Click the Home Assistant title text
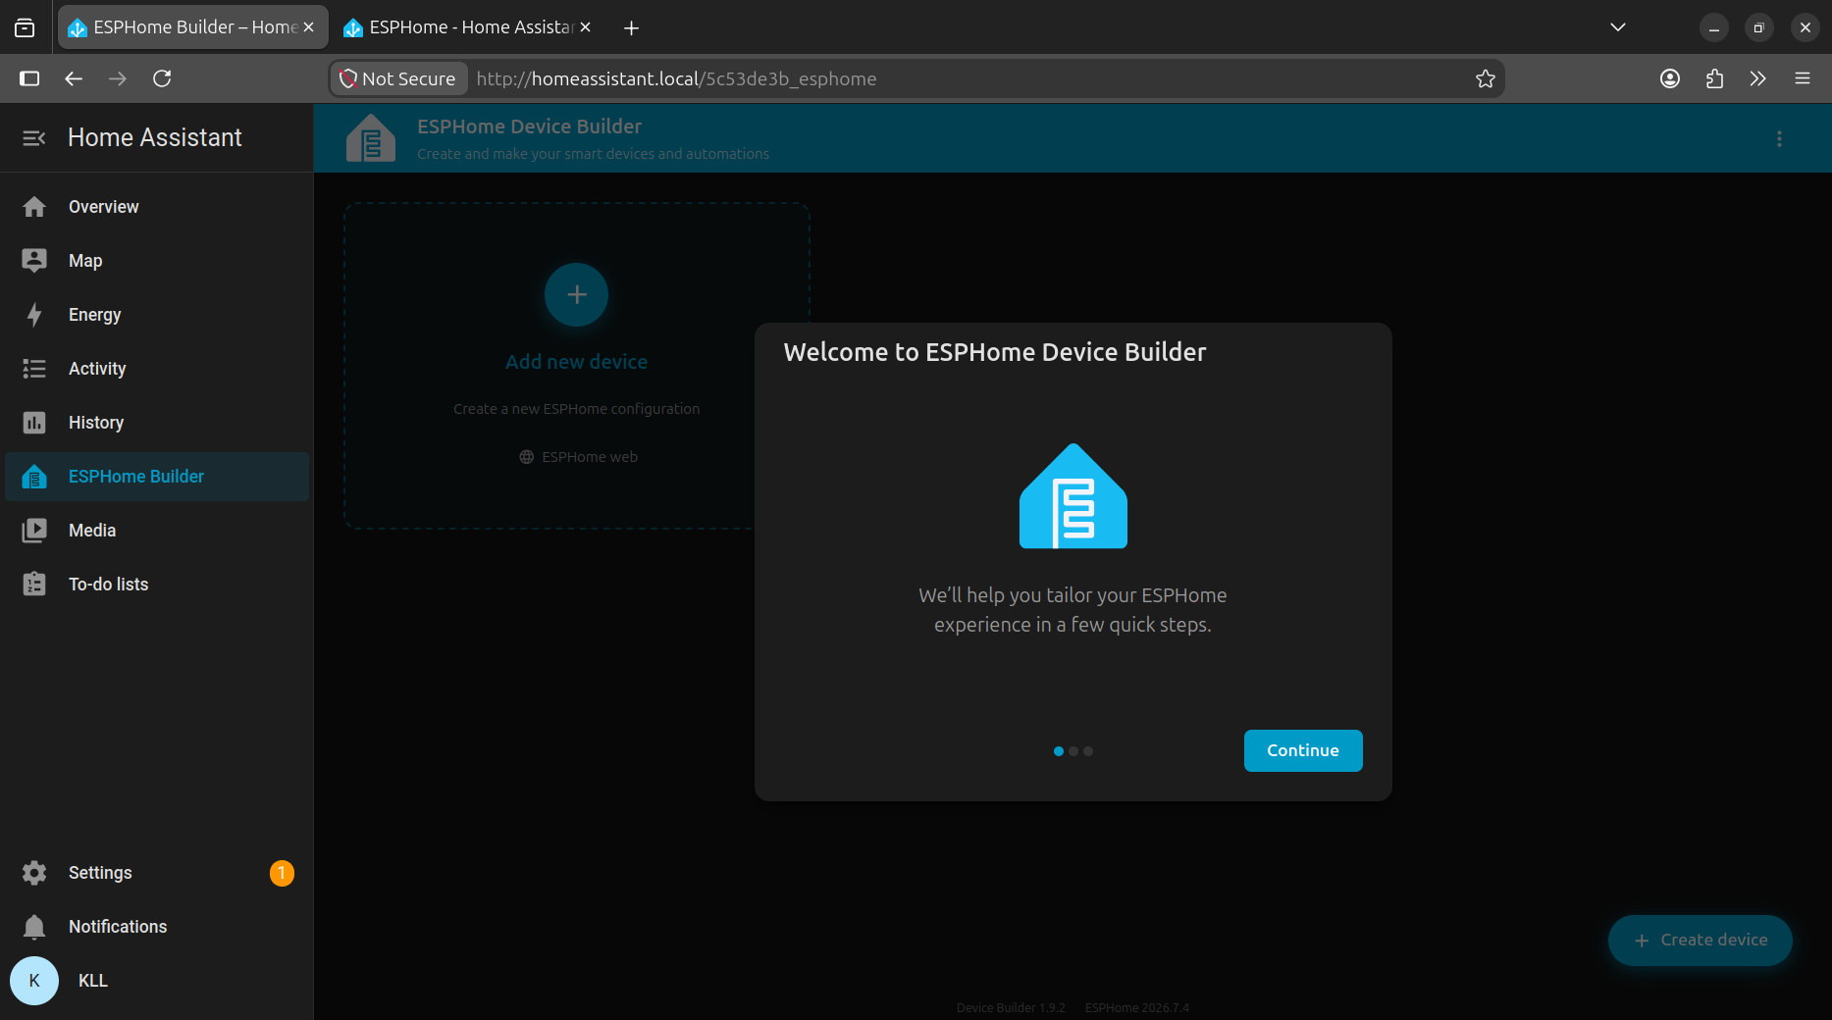1832x1020 pixels. 155,138
